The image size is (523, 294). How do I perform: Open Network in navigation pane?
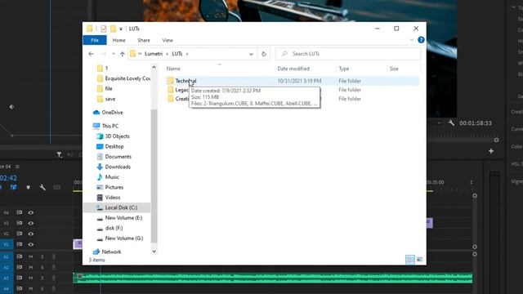click(x=111, y=252)
